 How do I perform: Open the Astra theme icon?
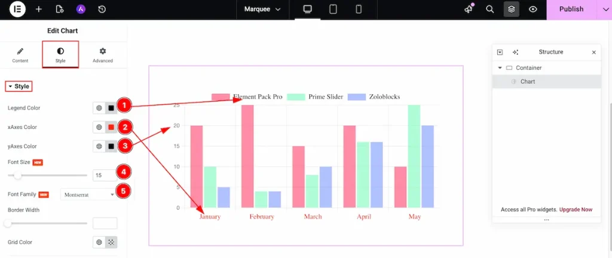click(81, 9)
